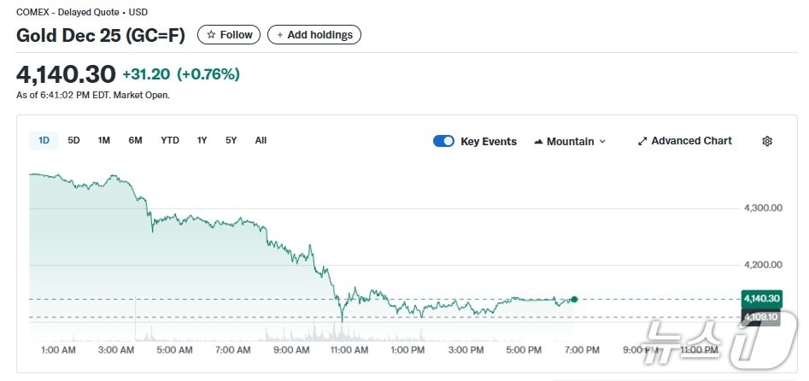
Task: Open the Advanced Chart link
Action: point(691,141)
